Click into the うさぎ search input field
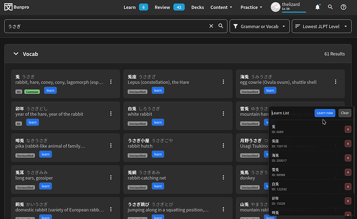The height and width of the screenshot is (219, 357). click(103, 26)
